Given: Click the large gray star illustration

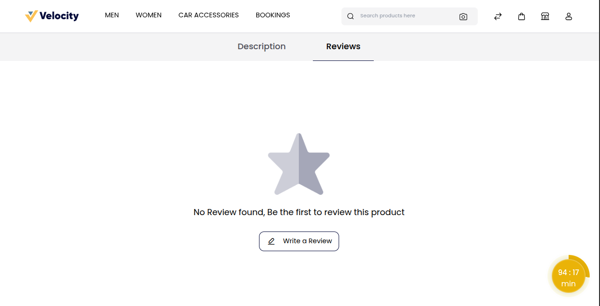Looking at the screenshot, I should tap(299, 164).
